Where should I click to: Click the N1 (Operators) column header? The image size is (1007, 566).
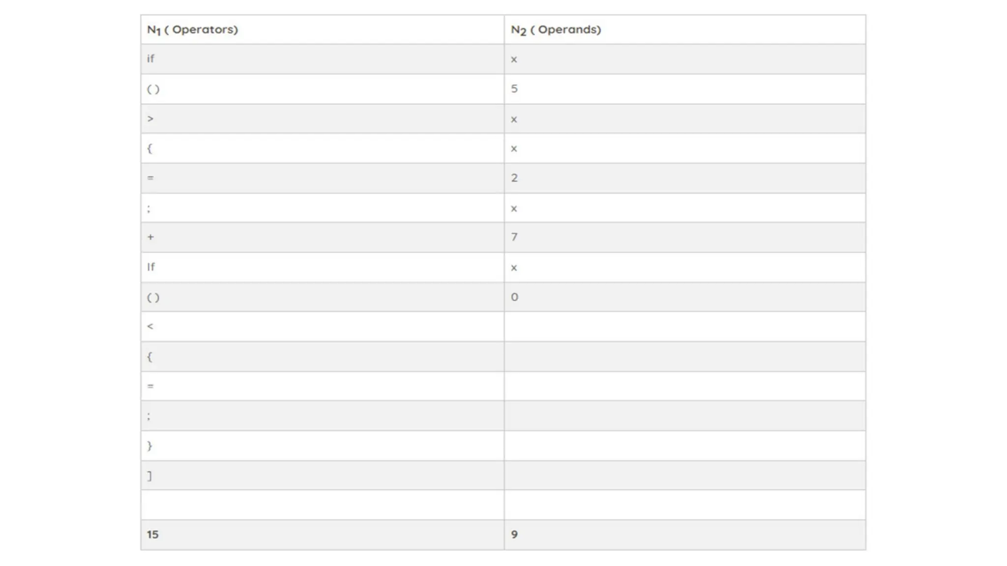point(192,29)
